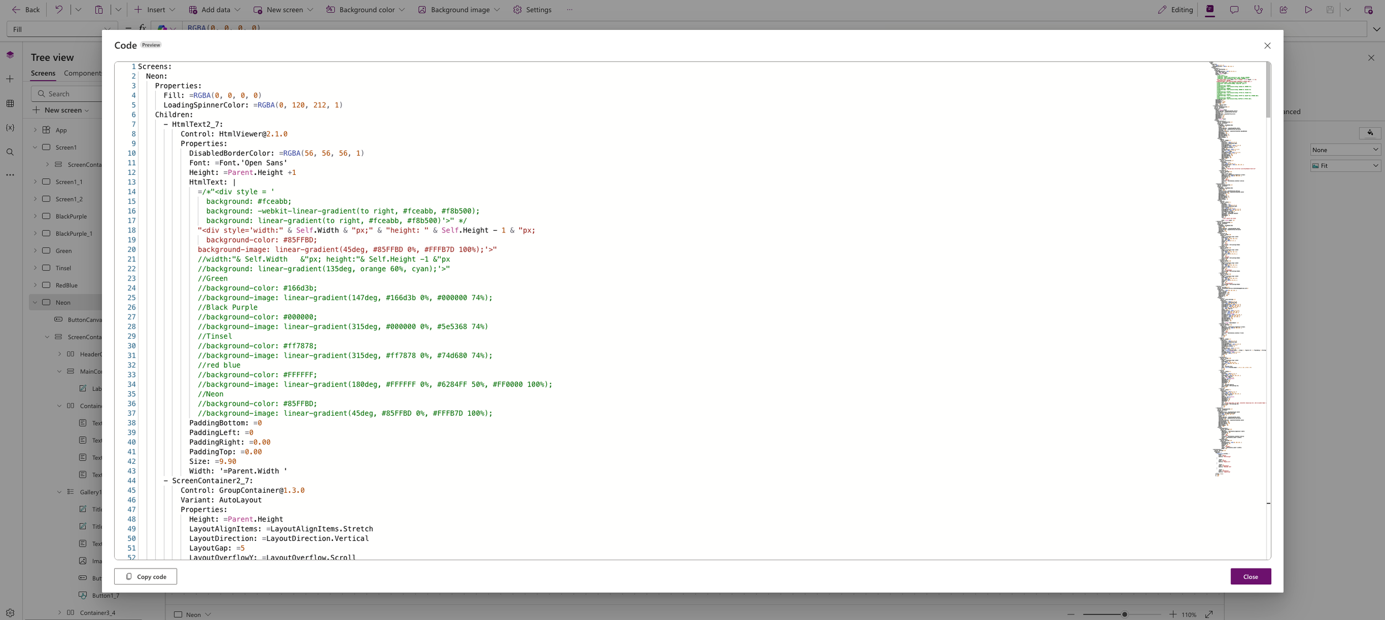Image resolution: width=1385 pixels, height=620 pixels.
Task: Click the Comments speech bubble icon
Action: 1234,9
